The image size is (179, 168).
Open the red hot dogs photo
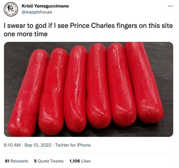point(89,89)
